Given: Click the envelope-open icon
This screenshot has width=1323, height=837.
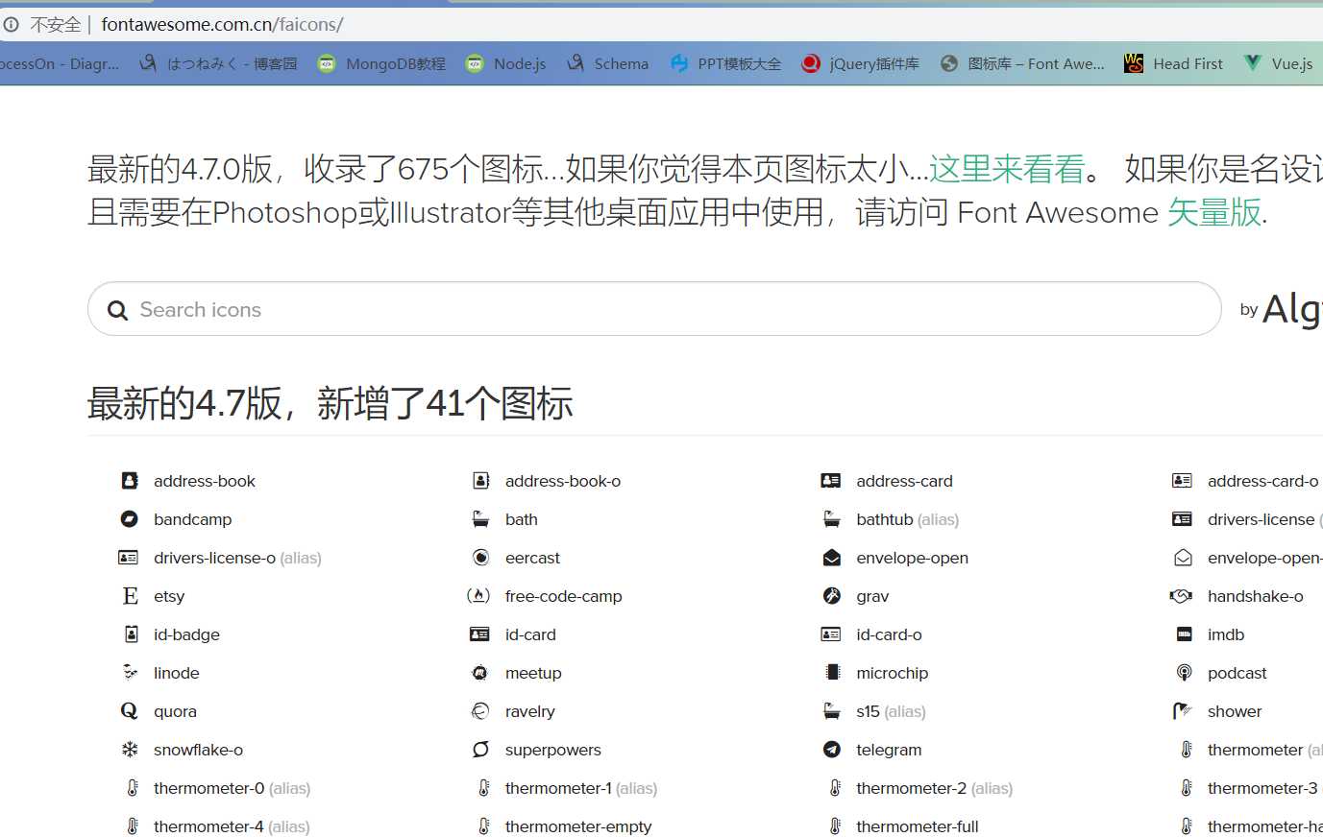Looking at the screenshot, I should tap(832, 558).
